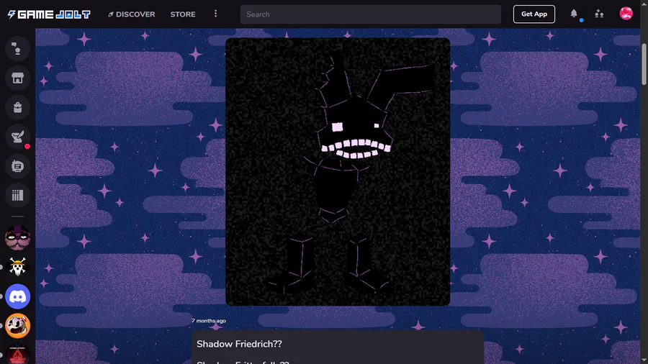Open the sidebar chat message icon
Viewport: 648px width, 364px height.
pyautogui.click(x=17, y=166)
